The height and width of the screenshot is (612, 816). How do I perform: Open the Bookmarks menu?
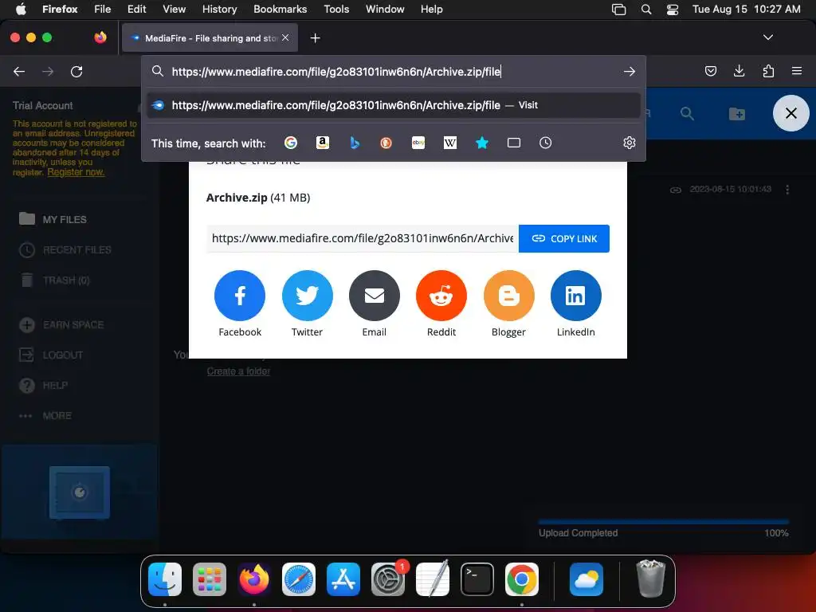[x=280, y=9]
